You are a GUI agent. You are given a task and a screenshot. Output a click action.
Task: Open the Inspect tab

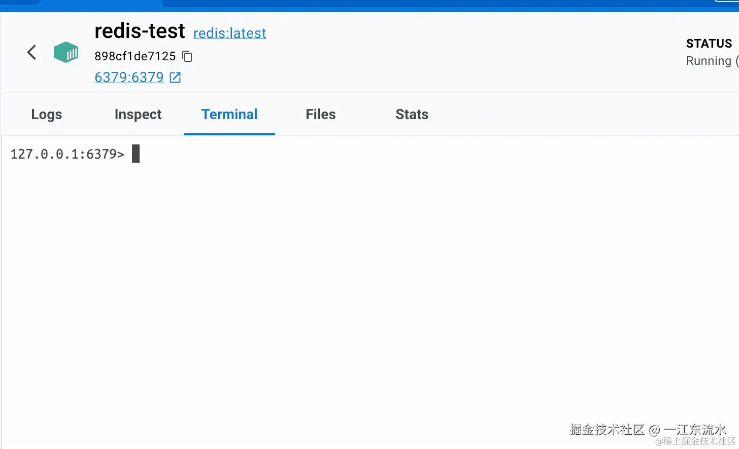click(138, 115)
